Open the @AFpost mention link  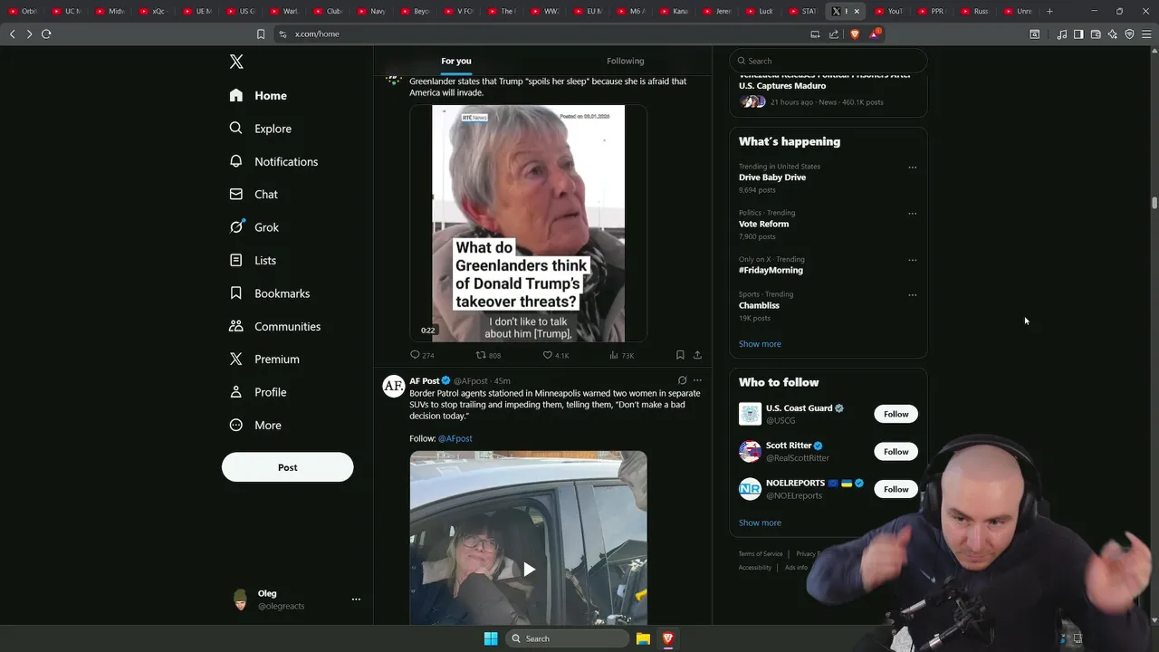point(455,438)
